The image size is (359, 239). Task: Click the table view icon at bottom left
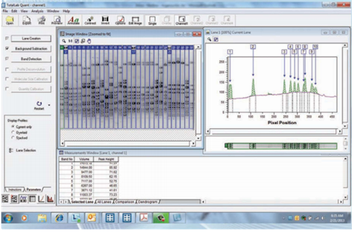32,198
